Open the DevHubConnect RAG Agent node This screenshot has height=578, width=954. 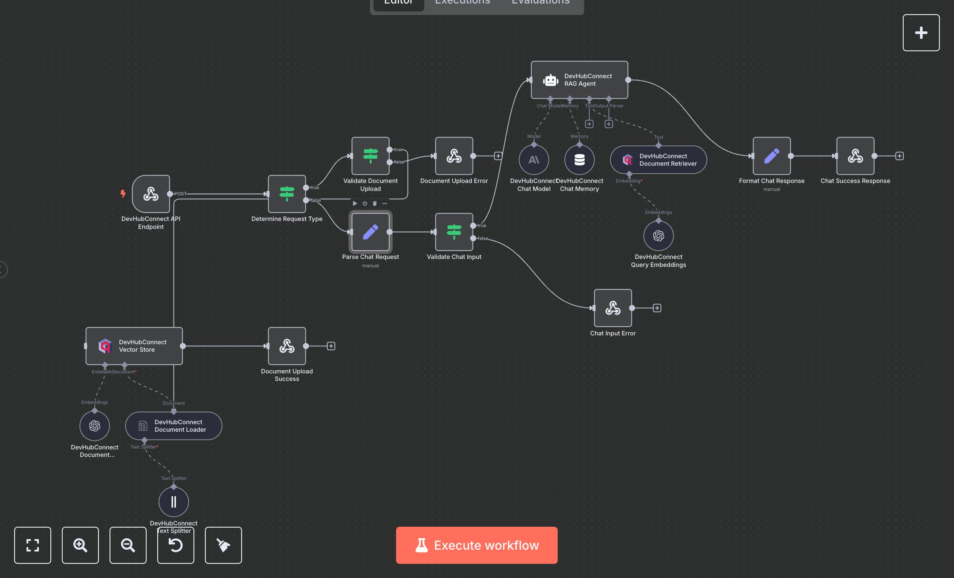(x=579, y=80)
